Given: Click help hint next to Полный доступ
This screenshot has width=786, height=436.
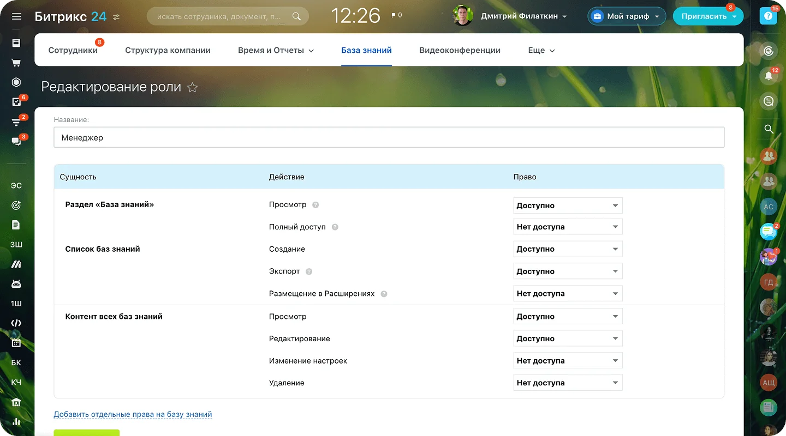Looking at the screenshot, I should (x=335, y=227).
